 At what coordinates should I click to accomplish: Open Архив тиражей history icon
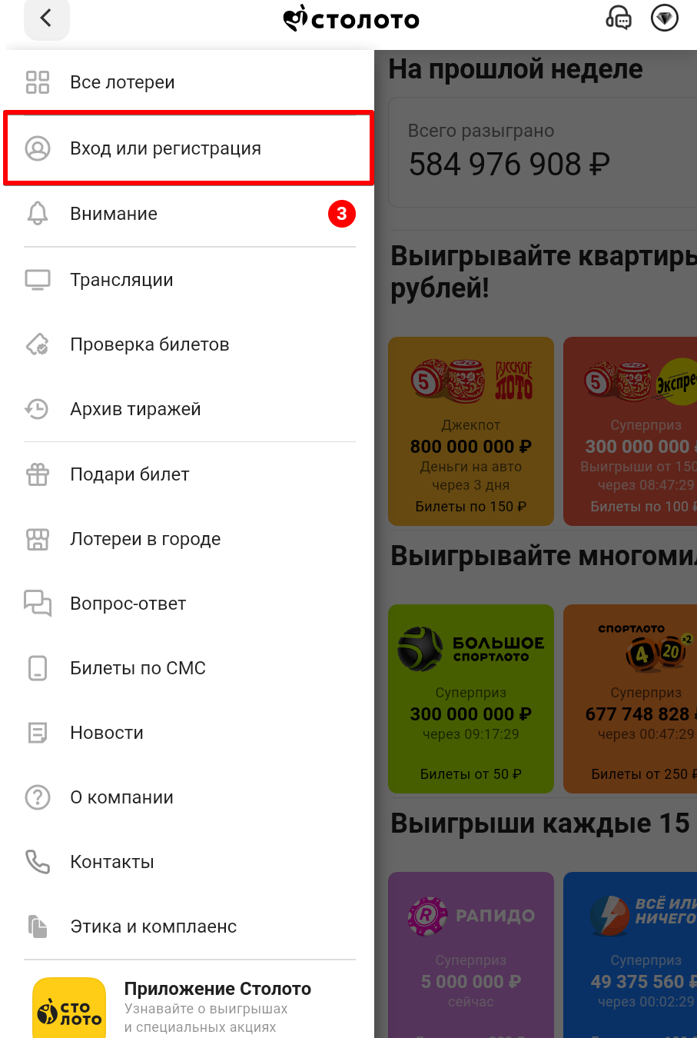[x=37, y=409]
